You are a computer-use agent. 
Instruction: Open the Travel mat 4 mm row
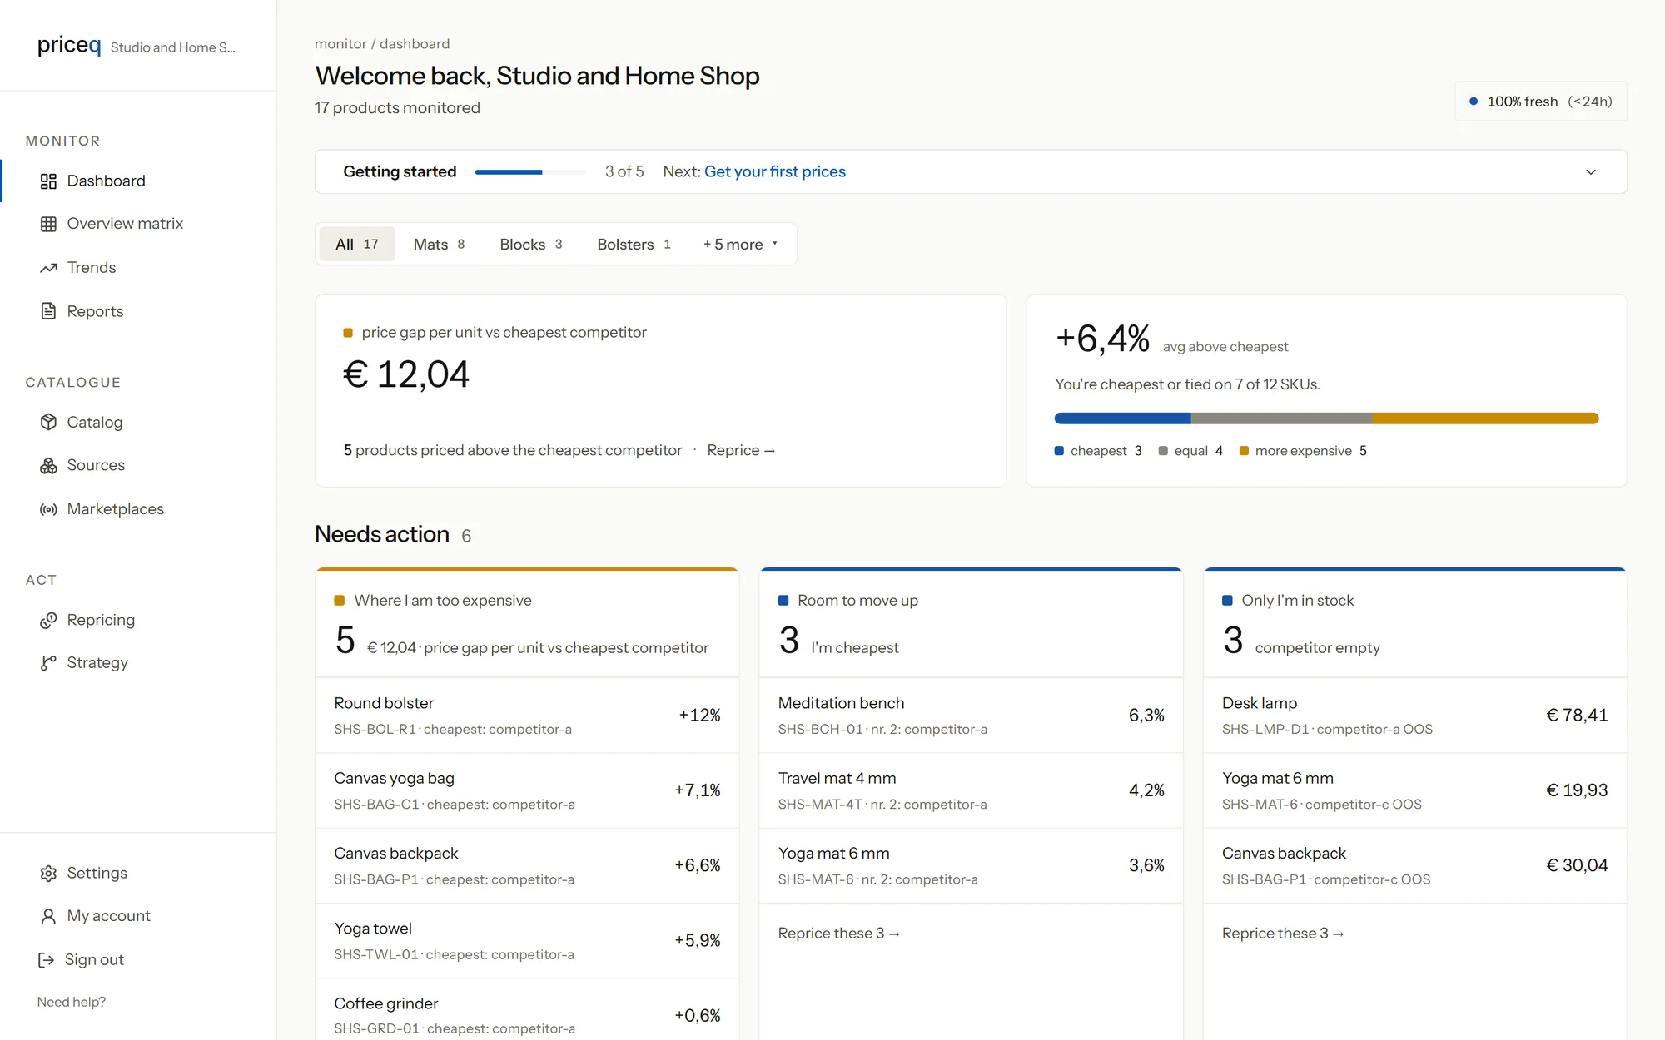[x=971, y=790]
